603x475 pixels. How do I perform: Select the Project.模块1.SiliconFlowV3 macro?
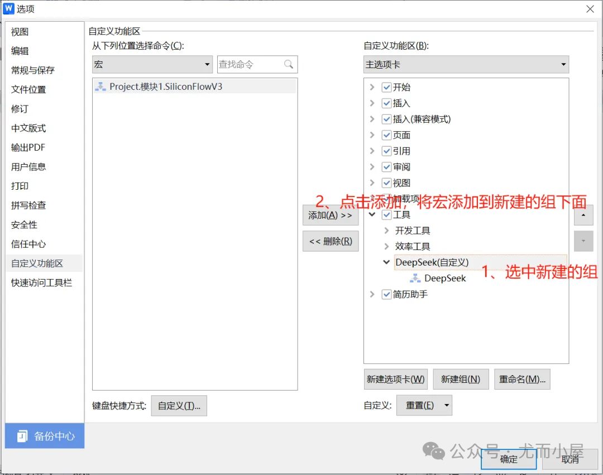coord(195,87)
